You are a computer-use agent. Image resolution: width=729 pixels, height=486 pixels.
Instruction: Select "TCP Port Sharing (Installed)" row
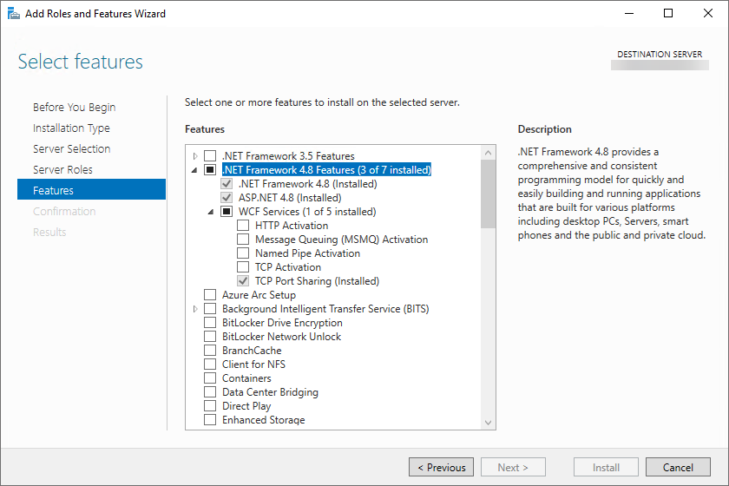(317, 281)
